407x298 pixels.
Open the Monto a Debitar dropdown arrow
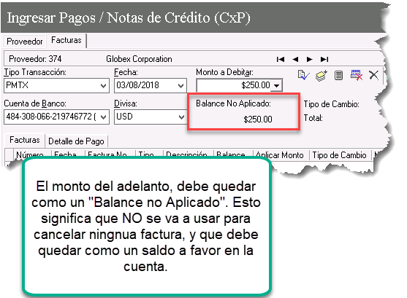click(277, 85)
